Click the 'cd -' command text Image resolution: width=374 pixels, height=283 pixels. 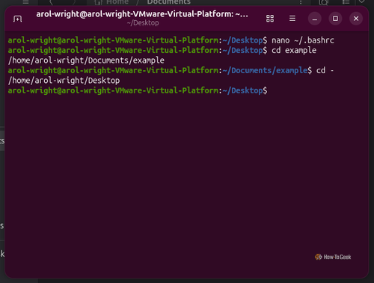pyautogui.click(x=325, y=70)
